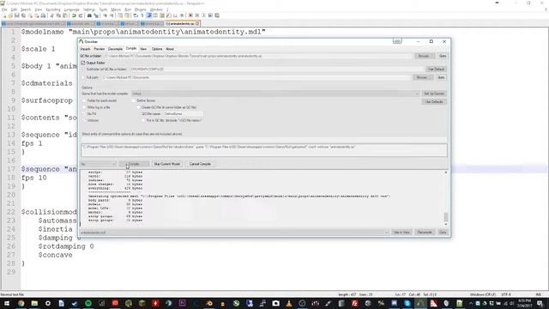549x309 pixels.
Task: Click the green Undo arrow in Notepad++
Action: [x=74, y=15]
